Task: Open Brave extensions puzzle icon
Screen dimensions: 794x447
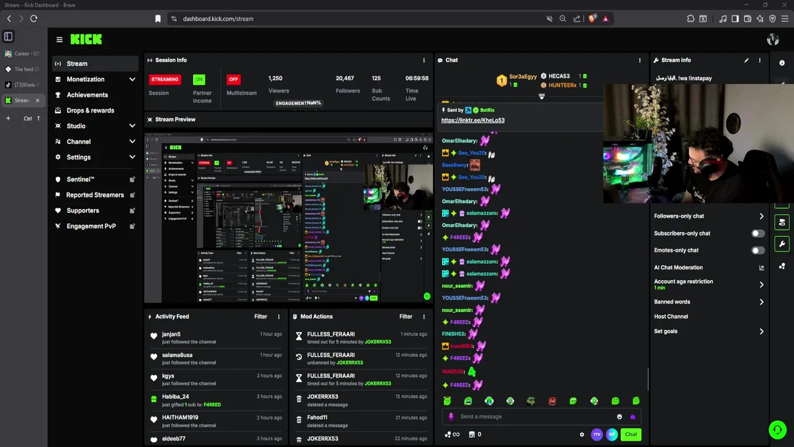Action: click(690, 19)
